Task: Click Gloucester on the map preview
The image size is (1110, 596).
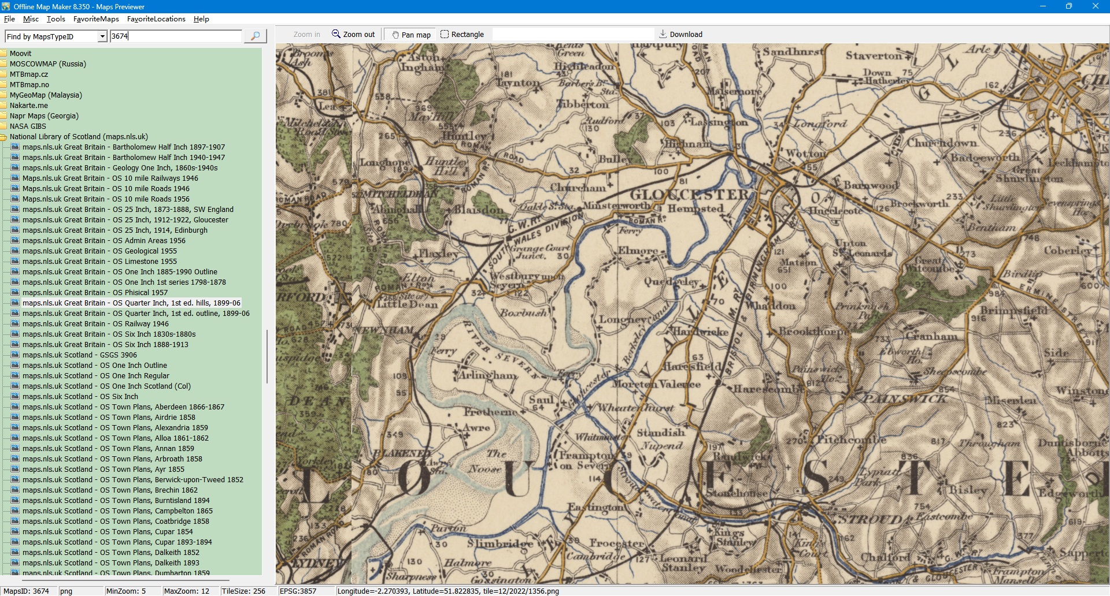Action: [x=689, y=195]
